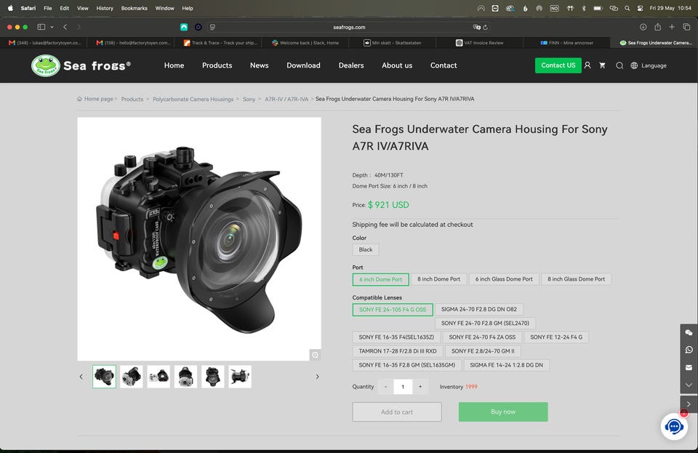Viewport: 698px width, 453px height.
Task: Open live chat bubble icon
Action: click(674, 427)
